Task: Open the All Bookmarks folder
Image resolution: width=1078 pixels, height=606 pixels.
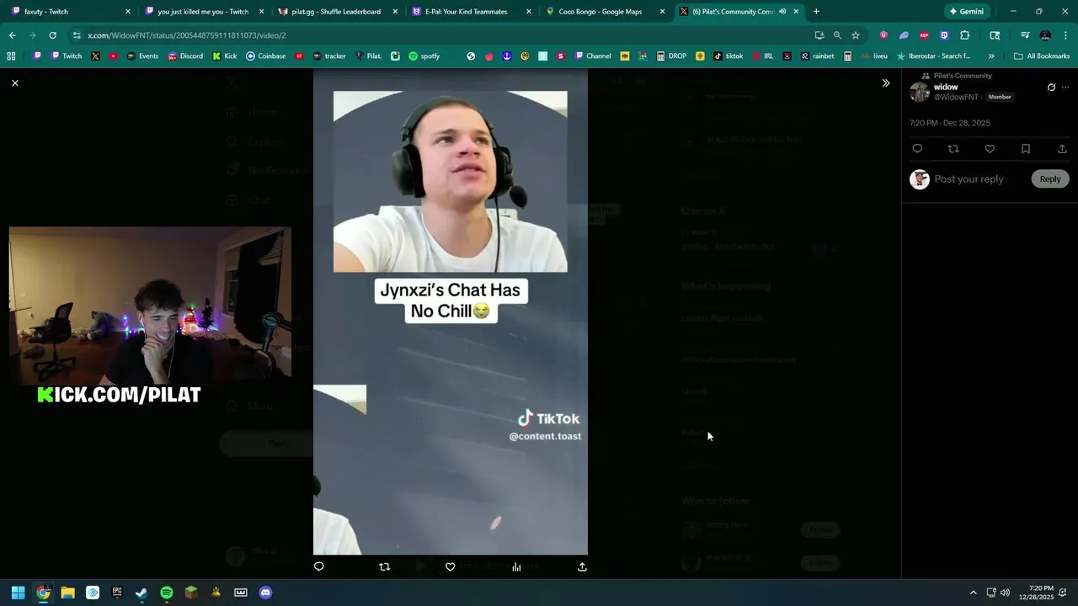Action: 1042,56
